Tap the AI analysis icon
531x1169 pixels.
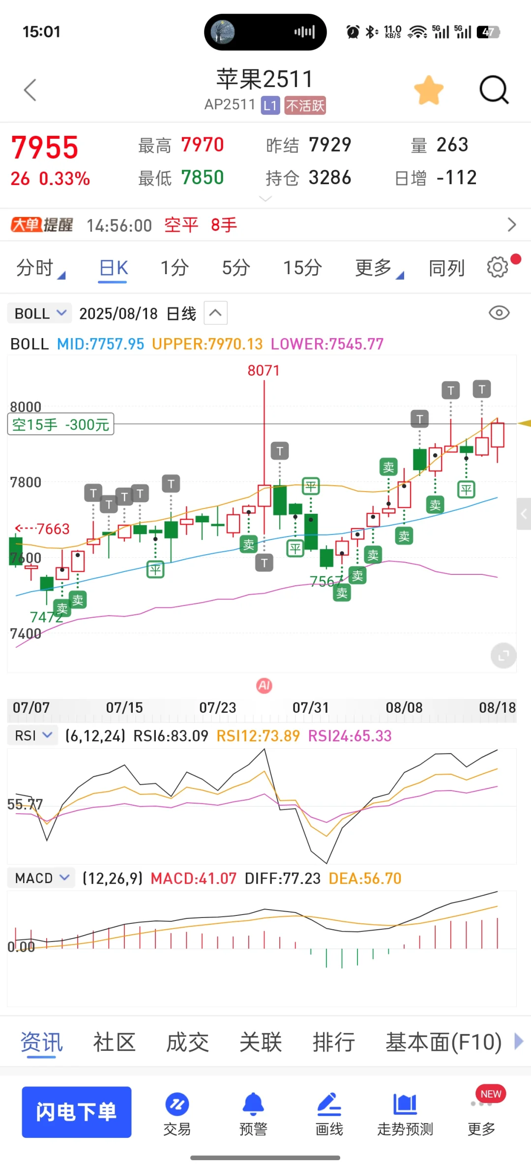pyautogui.click(x=265, y=685)
